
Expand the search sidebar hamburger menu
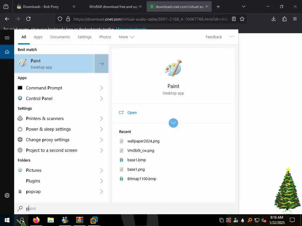7,38
